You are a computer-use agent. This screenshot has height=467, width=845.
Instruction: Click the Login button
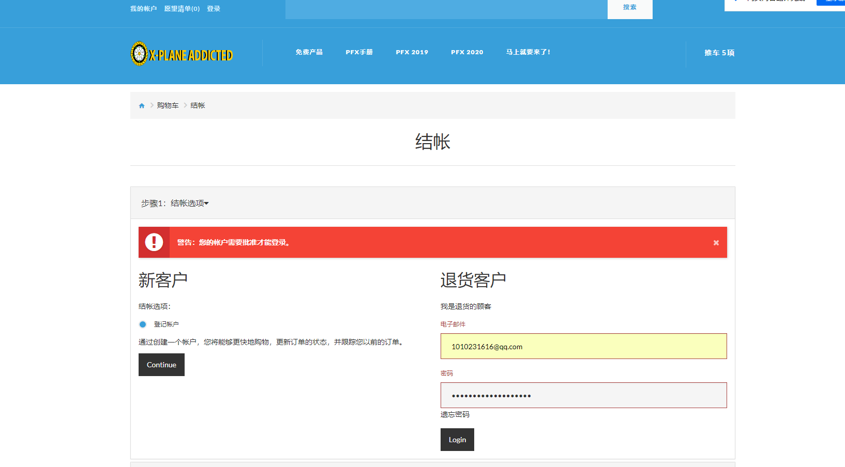click(x=457, y=440)
